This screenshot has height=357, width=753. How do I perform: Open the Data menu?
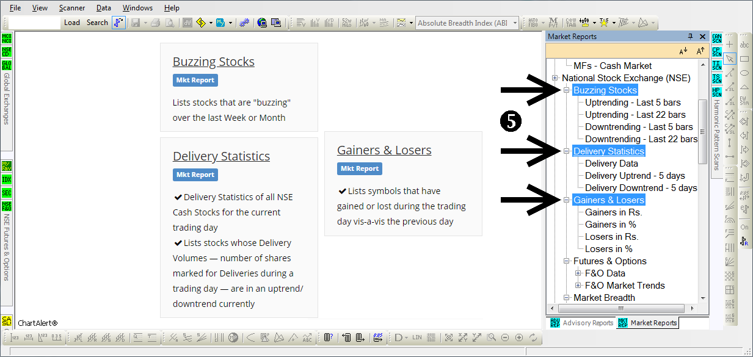104,8
